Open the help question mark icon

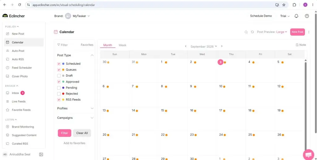coord(307,16)
